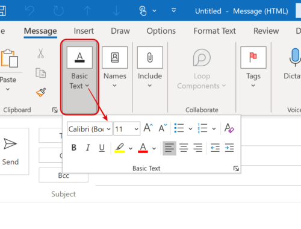Click Clear All Formatting eraser icon
Screen dimensions: 301x229
click(x=229, y=128)
